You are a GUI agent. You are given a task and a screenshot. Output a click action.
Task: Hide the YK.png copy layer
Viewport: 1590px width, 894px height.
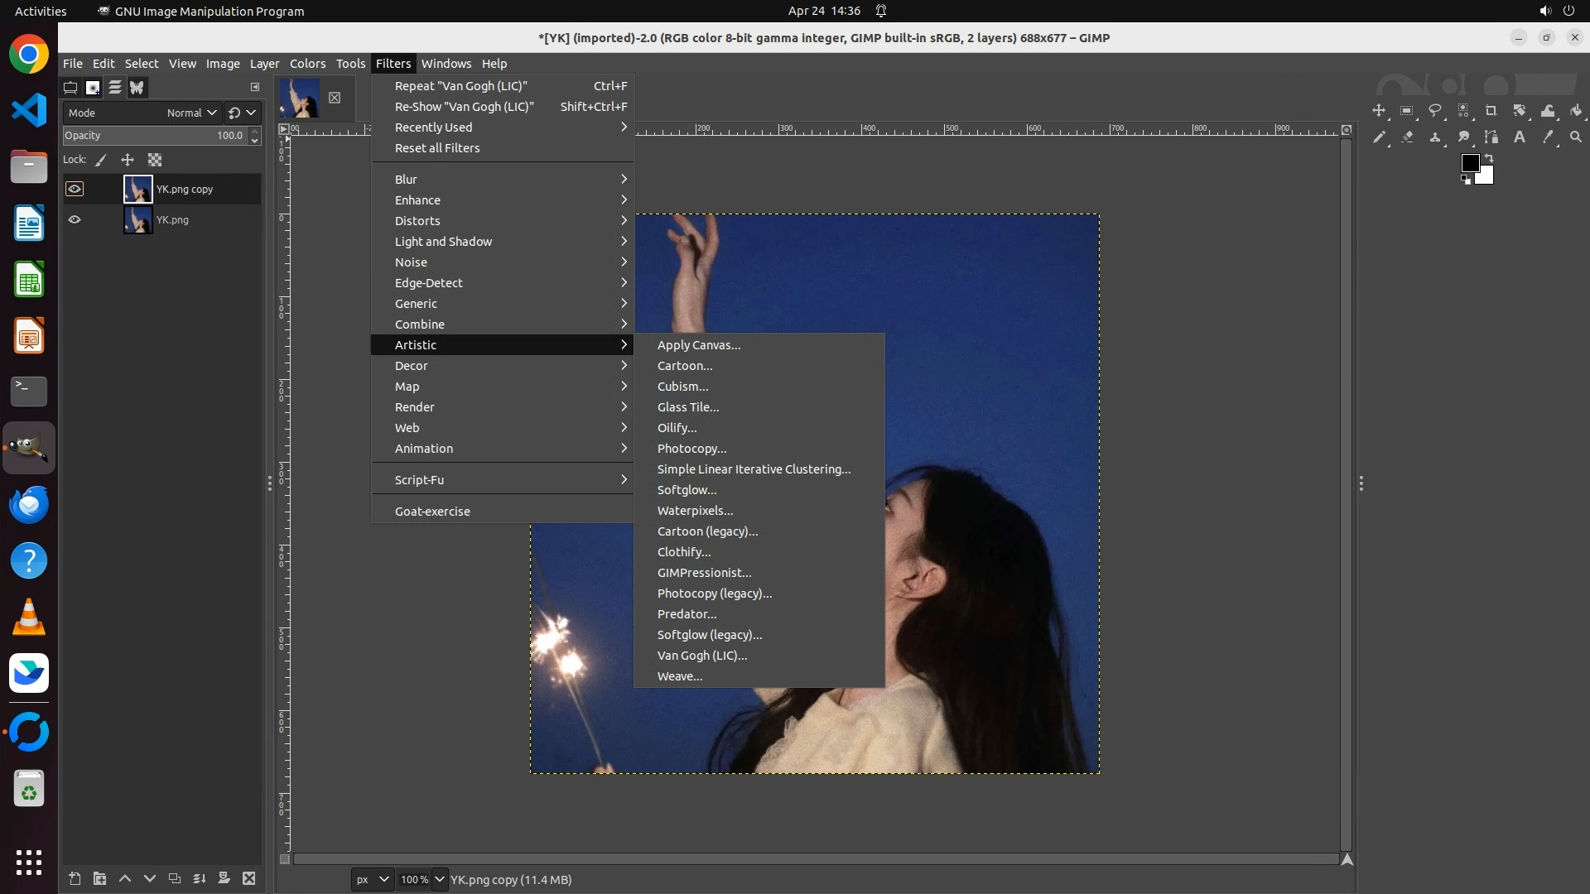pyautogui.click(x=75, y=189)
